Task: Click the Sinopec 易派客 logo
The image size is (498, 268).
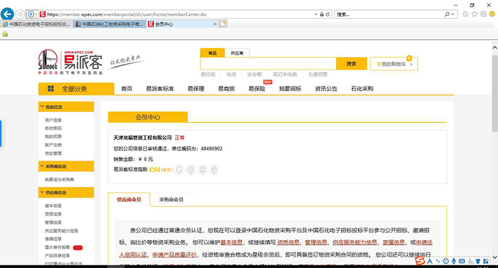Action: (70, 62)
